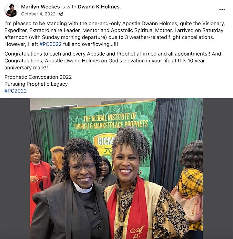This screenshot has width=233, height=239.
Task: Click the dark gray area left of photo
Action: click(15, 169)
